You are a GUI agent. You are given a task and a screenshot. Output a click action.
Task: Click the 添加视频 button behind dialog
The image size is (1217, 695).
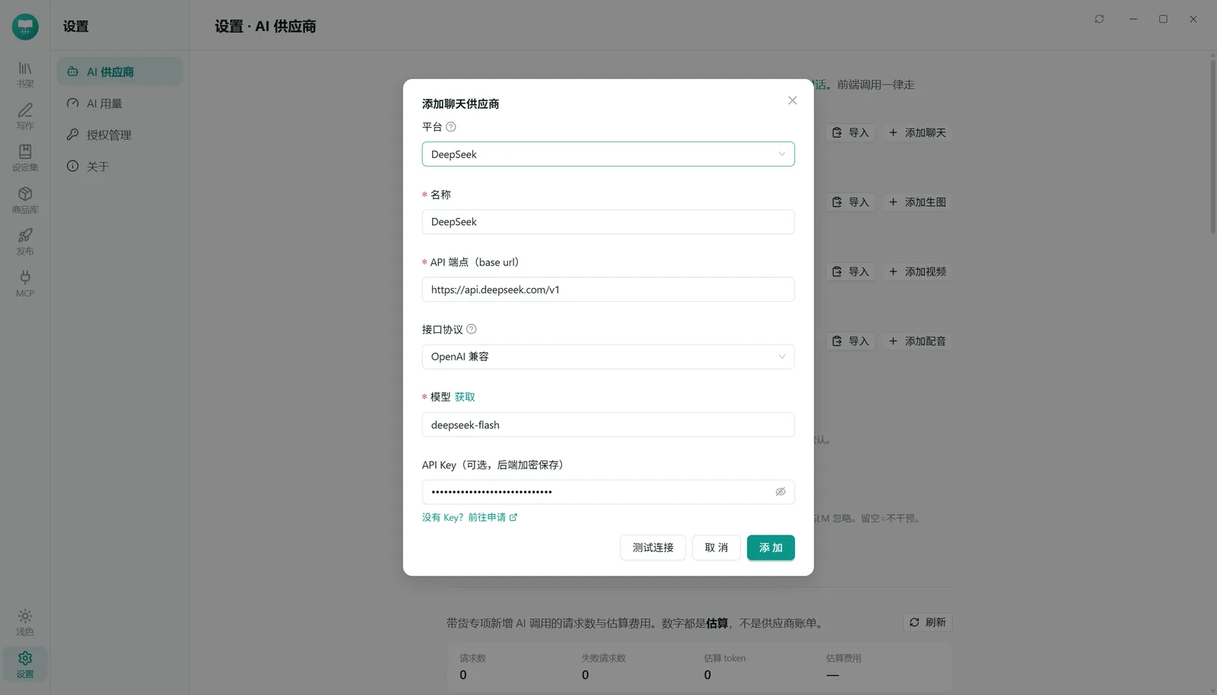(917, 271)
